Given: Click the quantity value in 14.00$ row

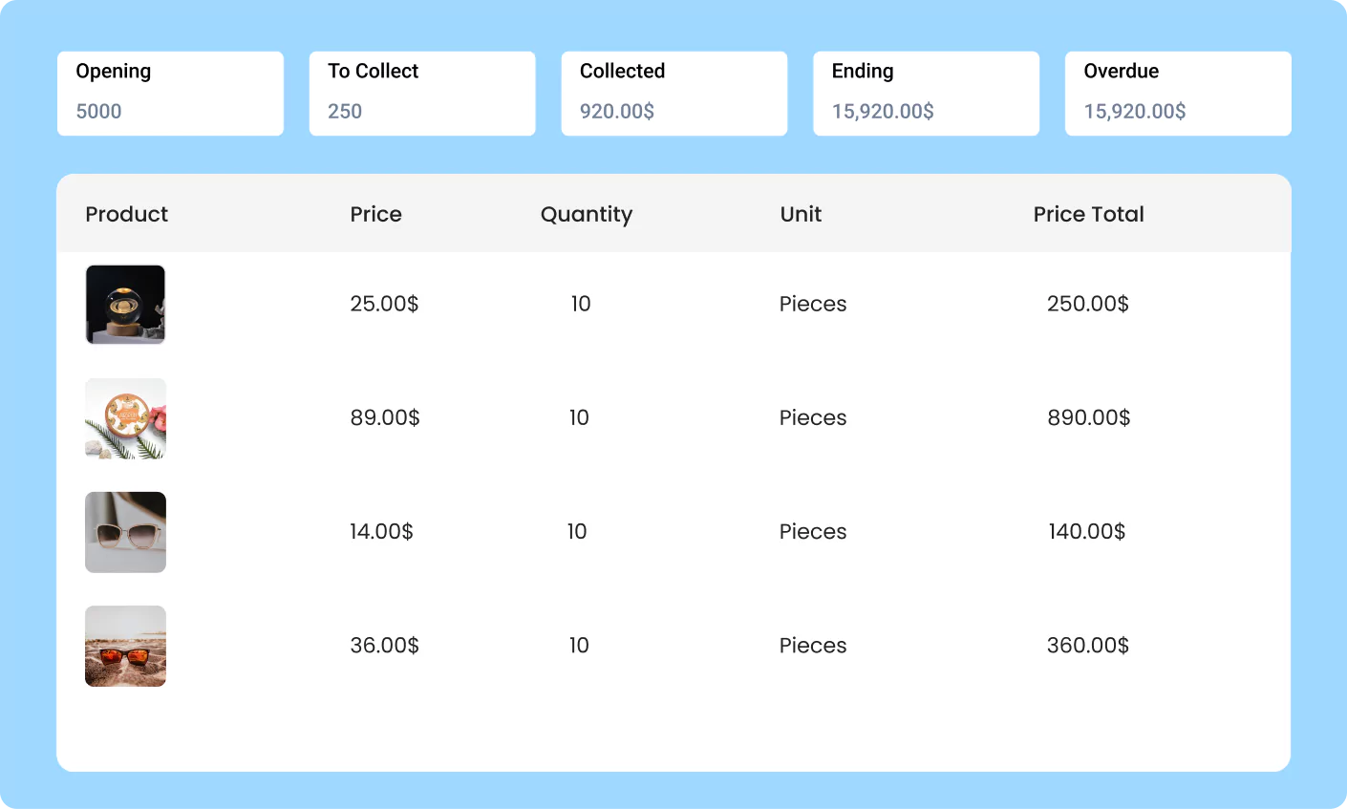Looking at the screenshot, I should (577, 531).
